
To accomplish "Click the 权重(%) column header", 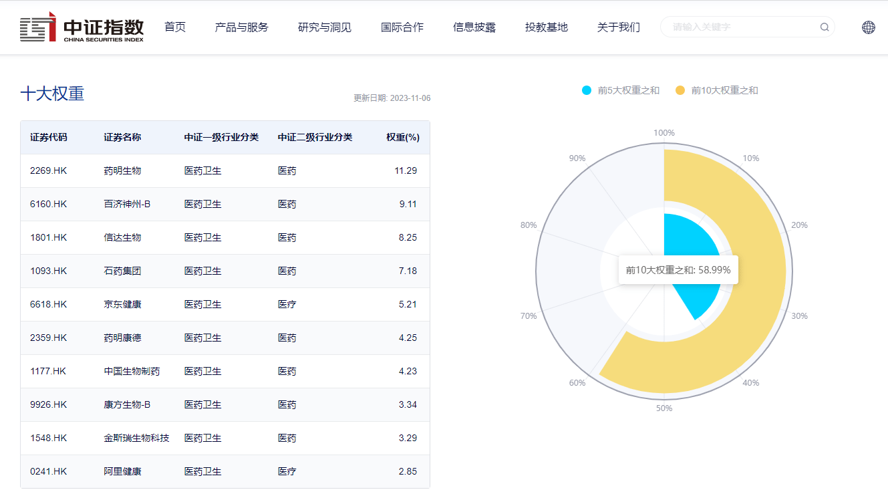I will (402, 137).
